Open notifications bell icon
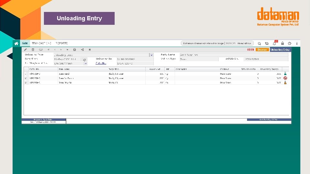Screen dimensions: 310x174 [274, 43]
